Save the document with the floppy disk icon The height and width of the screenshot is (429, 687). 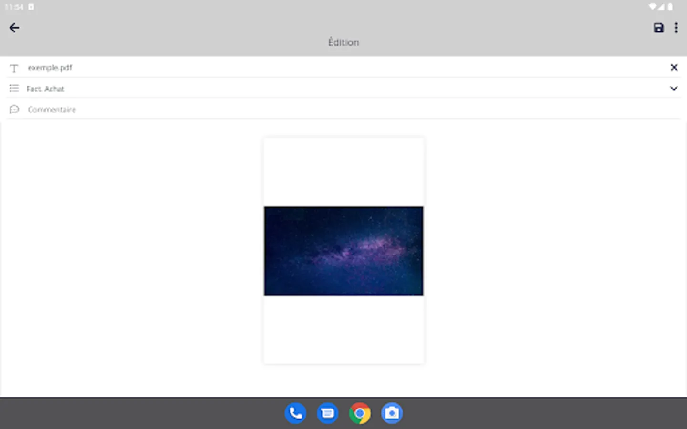(x=658, y=28)
